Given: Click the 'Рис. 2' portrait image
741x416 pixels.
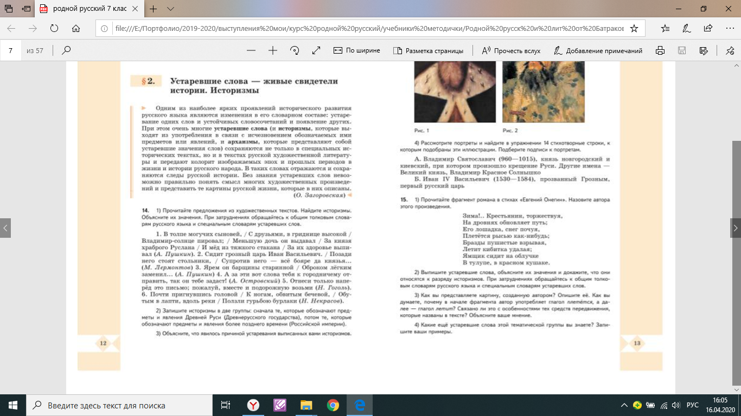Looking at the screenshot, I should point(543,92).
